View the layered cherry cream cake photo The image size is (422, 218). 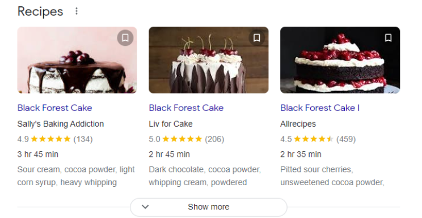tap(340, 60)
